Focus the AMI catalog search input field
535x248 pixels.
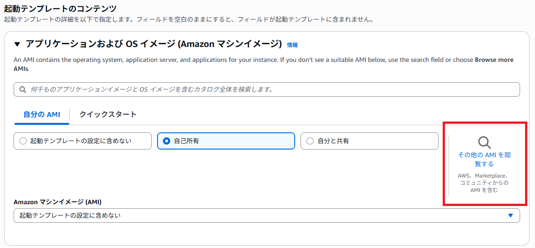pyautogui.click(x=267, y=89)
